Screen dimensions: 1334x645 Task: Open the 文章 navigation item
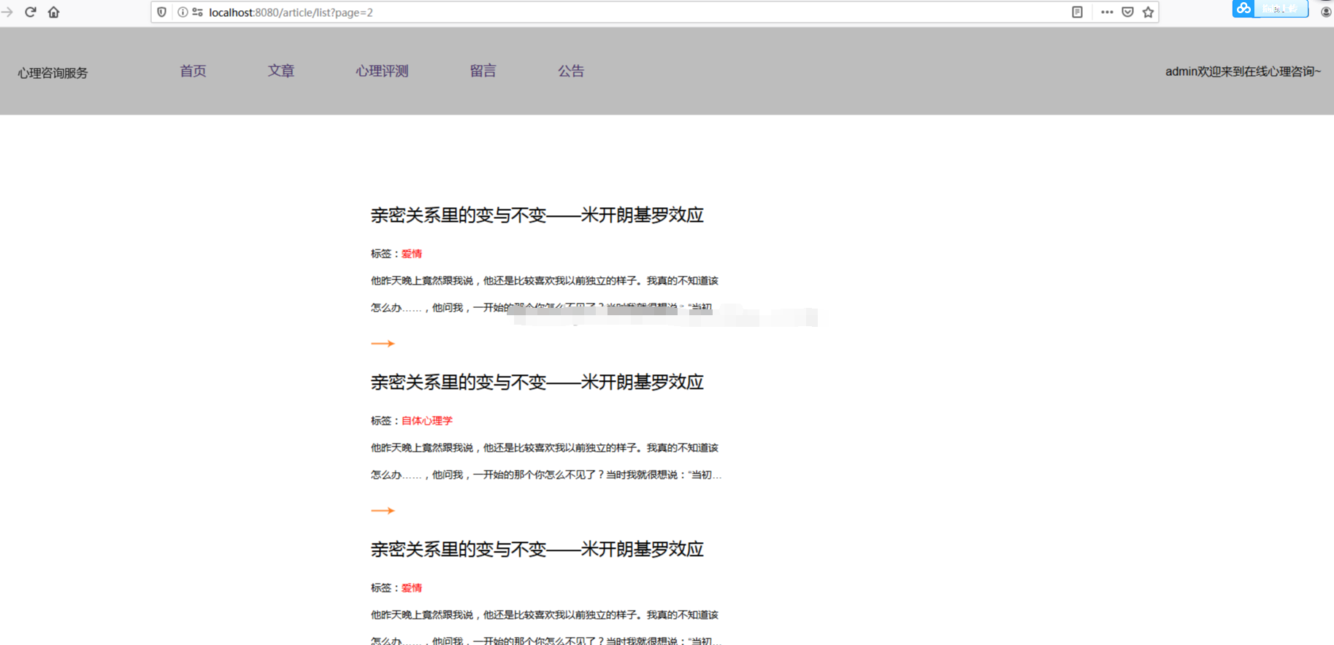click(281, 71)
